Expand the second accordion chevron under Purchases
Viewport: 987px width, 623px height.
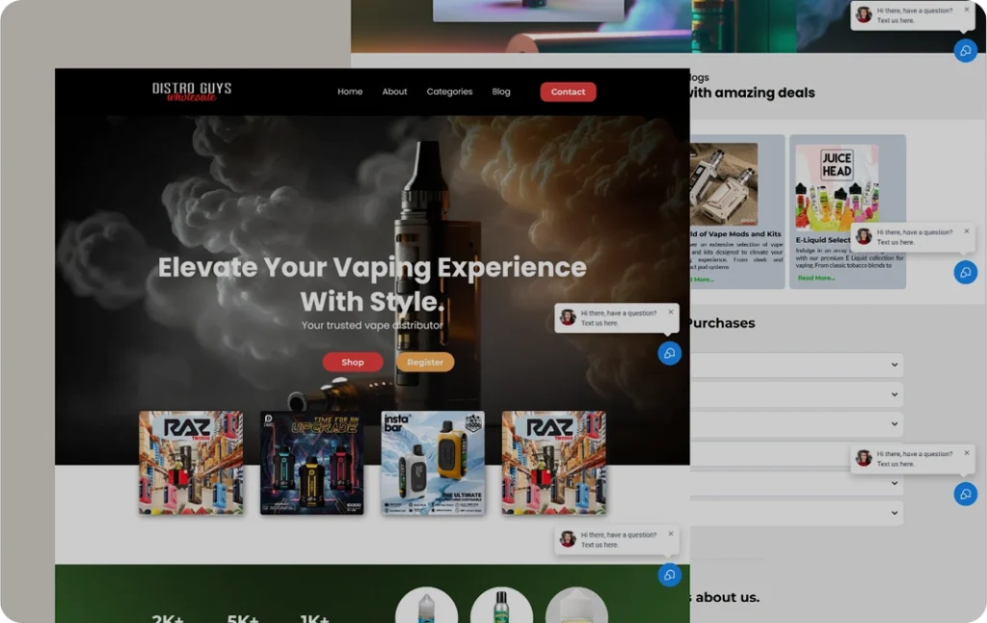(x=894, y=394)
